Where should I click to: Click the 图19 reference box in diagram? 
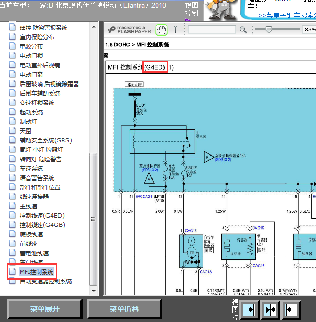click(x=262, y=250)
